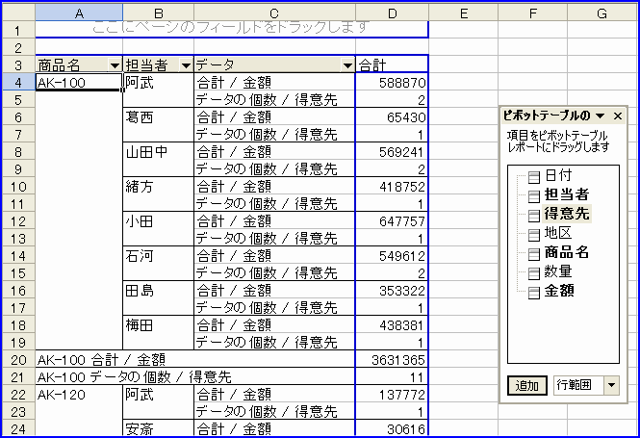Select the value 30616

[x=392, y=428]
